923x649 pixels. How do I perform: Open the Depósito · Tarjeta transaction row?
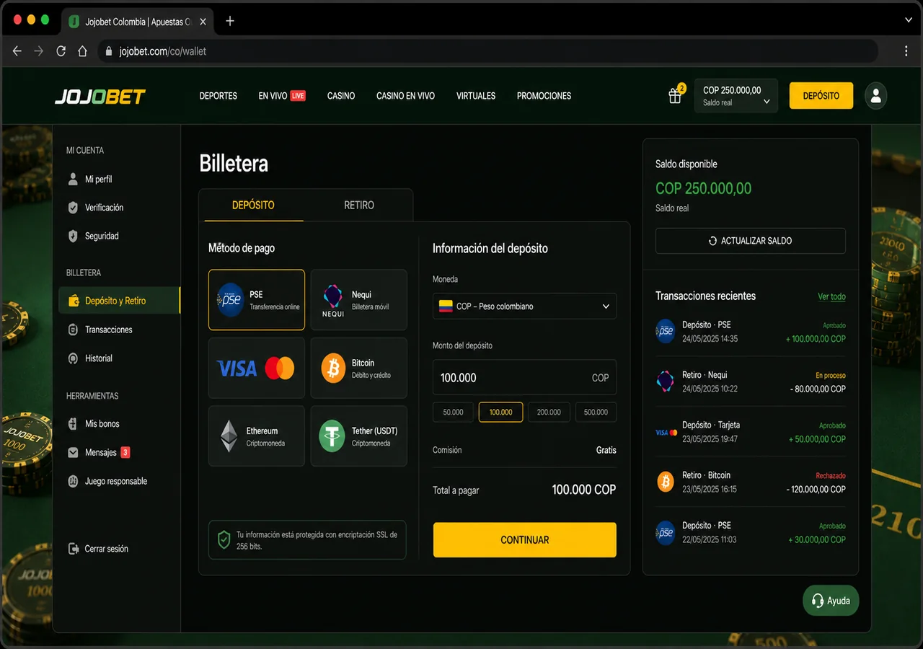point(751,432)
